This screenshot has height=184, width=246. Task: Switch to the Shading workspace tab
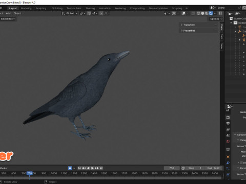(90, 8)
